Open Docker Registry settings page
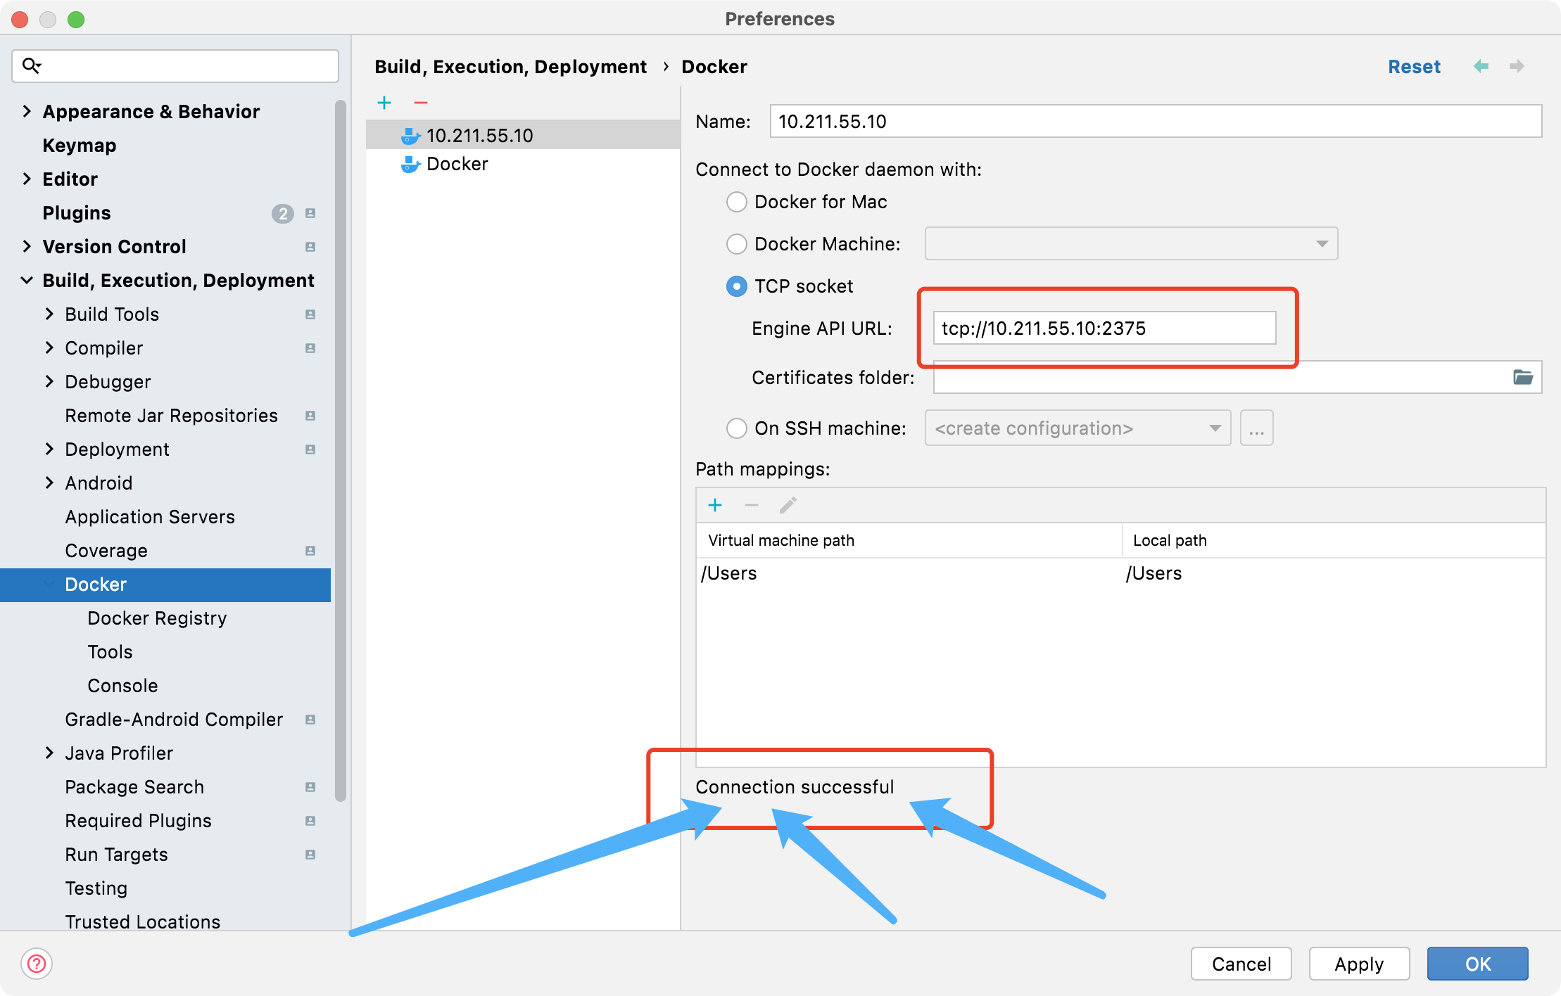The width and height of the screenshot is (1561, 996). click(x=157, y=618)
